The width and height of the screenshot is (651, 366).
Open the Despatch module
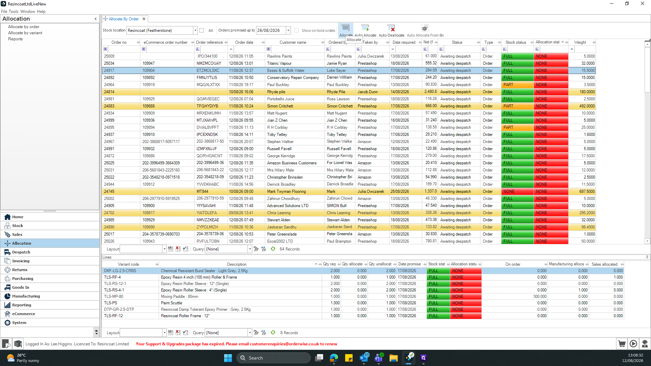pos(50,252)
